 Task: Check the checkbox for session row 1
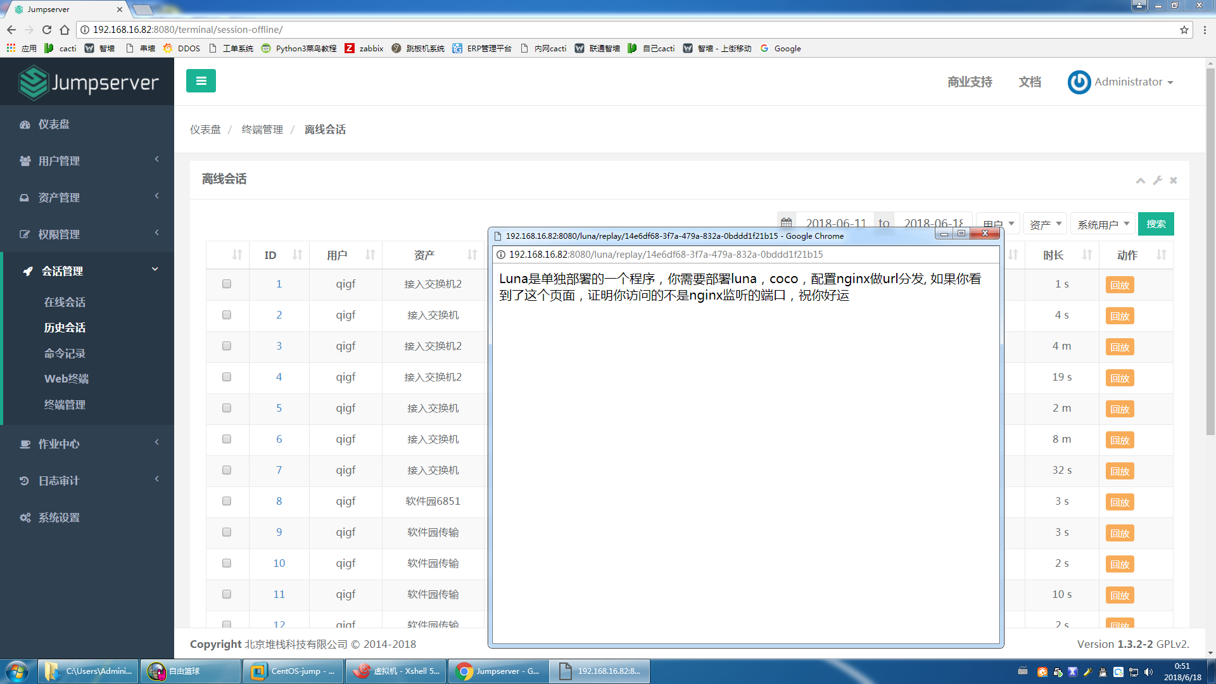[226, 284]
